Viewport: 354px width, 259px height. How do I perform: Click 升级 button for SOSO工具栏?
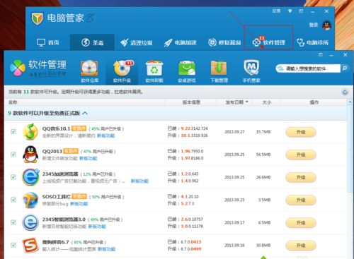click(301, 200)
